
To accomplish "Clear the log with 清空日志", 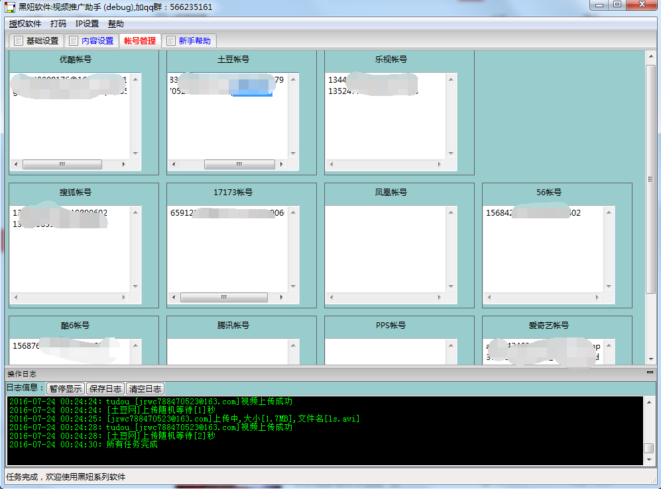I will (145, 388).
